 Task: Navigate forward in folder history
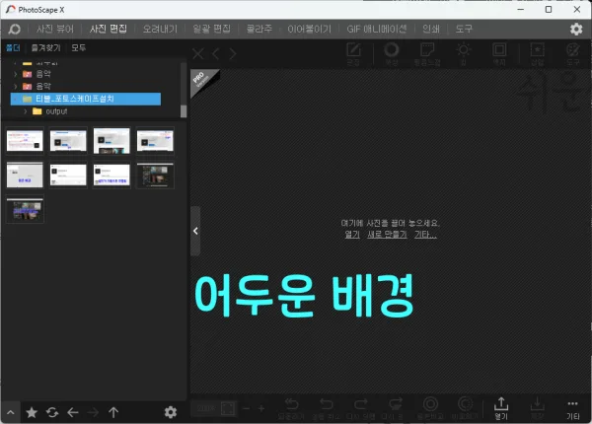tap(93, 412)
